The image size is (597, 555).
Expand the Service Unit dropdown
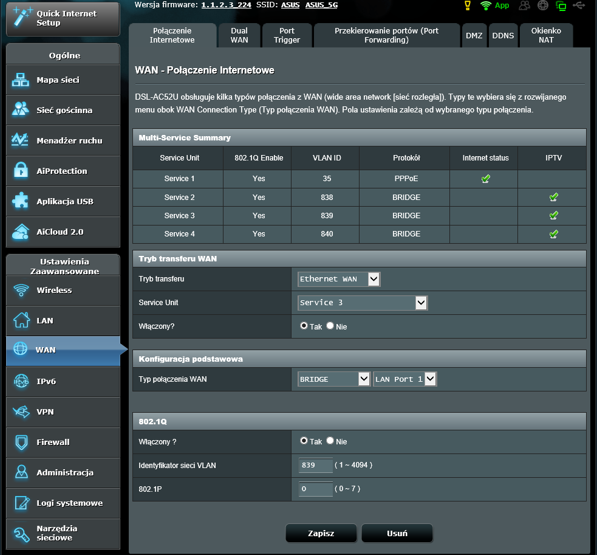[363, 303]
